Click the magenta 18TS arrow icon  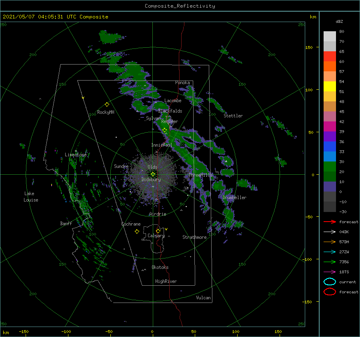tap(330, 272)
